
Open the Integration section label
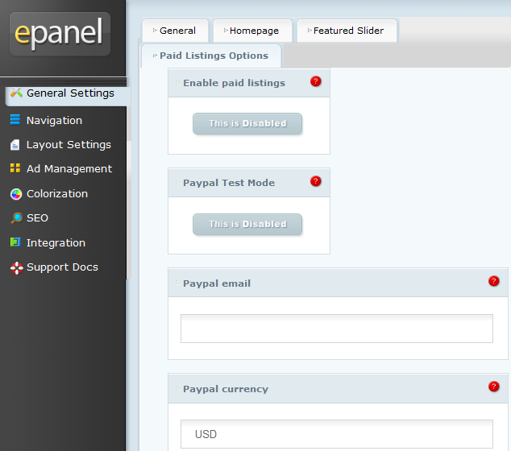[x=56, y=243]
